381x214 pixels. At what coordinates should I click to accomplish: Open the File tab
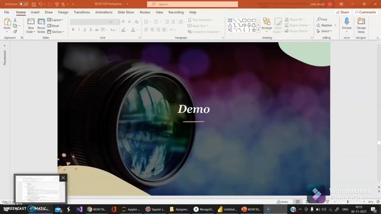click(7, 12)
